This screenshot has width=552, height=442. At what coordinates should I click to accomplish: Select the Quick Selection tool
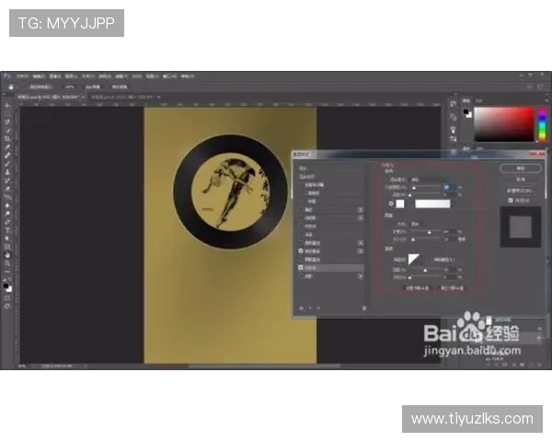pos(7,131)
